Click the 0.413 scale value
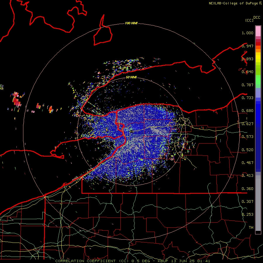The height and width of the screenshot is (263, 263). (x=248, y=176)
